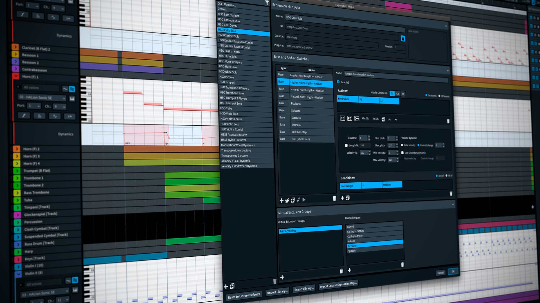540x303 pixels.
Task: Open the Name dropdown for the selected switch
Action: click(x=448, y=70)
